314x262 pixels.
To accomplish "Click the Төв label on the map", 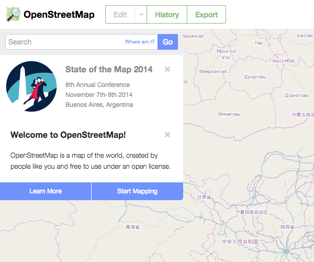I will [x=259, y=43].
